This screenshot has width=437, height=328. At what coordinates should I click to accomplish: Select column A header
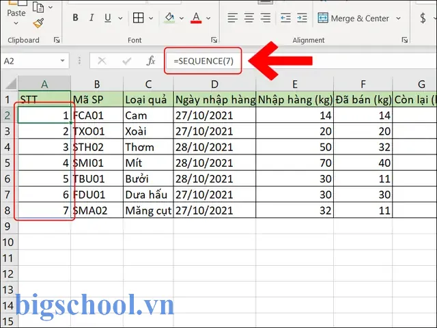point(44,83)
